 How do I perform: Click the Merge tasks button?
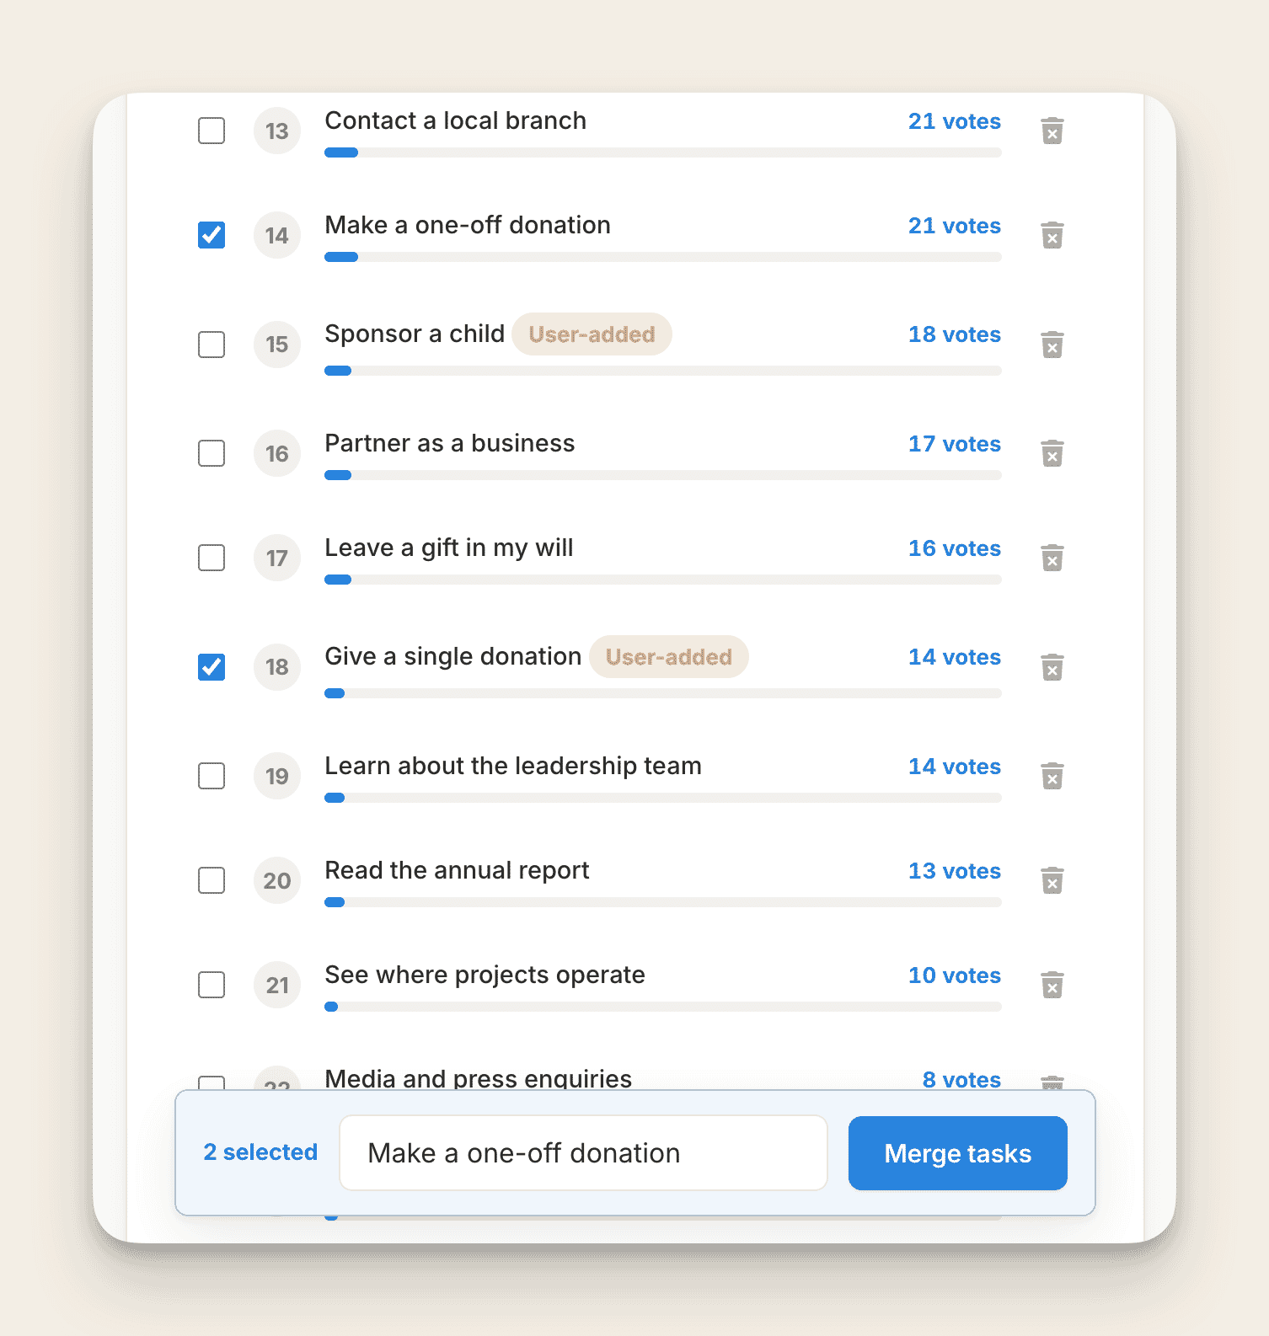coord(957,1153)
